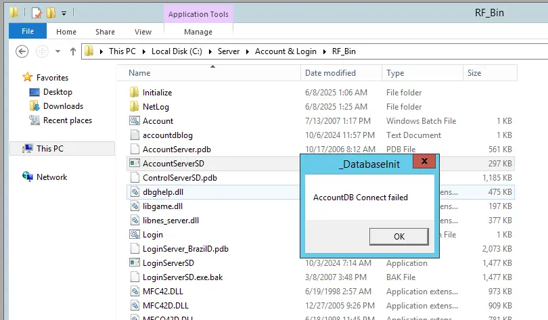Click the date '6/8/2025 1:06 AM'
This screenshot has width=548, height=320.
click(336, 93)
